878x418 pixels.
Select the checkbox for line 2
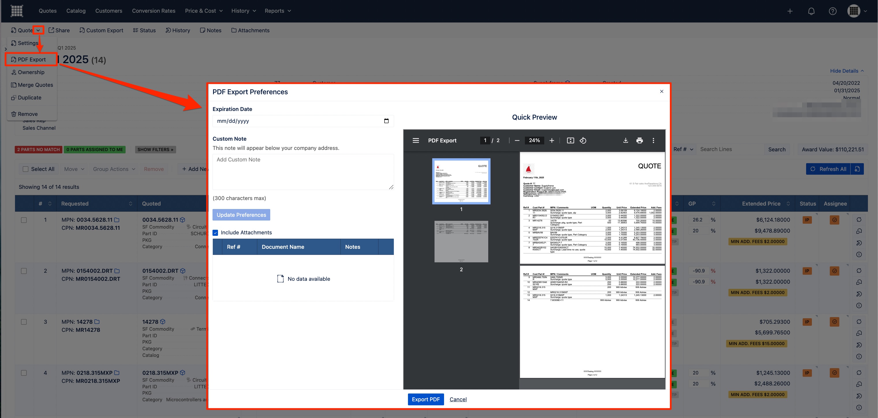pyautogui.click(x=24, y=271)
